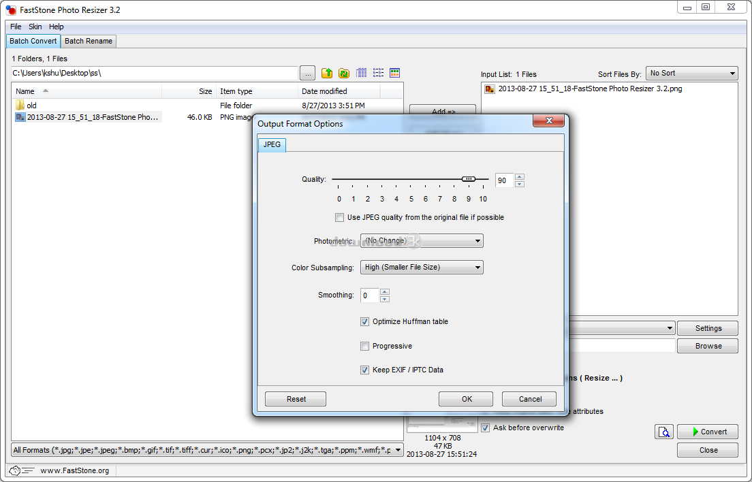Open the Skin menu
Viewport: 752px width, 482px height.
tap(35, 27)
